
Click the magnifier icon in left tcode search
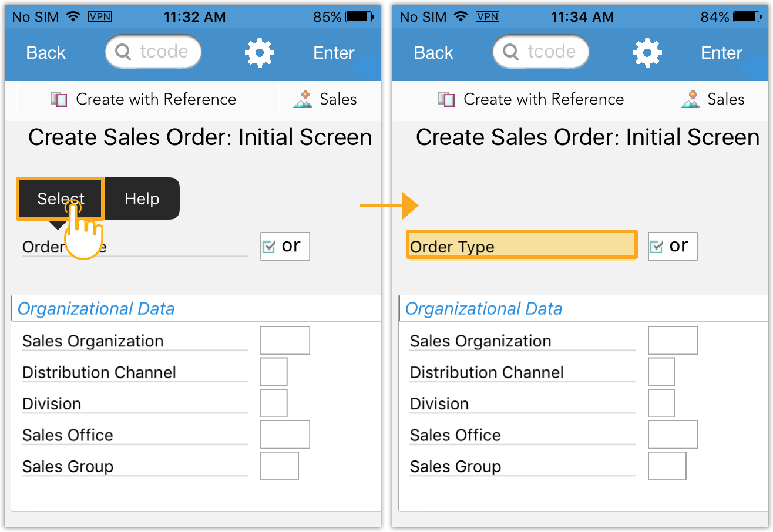[123, 52]
